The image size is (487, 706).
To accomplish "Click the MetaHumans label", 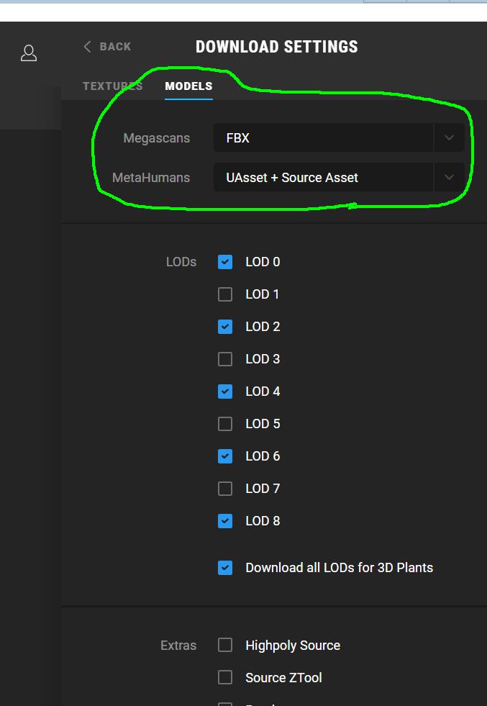I will click(151, 178).
